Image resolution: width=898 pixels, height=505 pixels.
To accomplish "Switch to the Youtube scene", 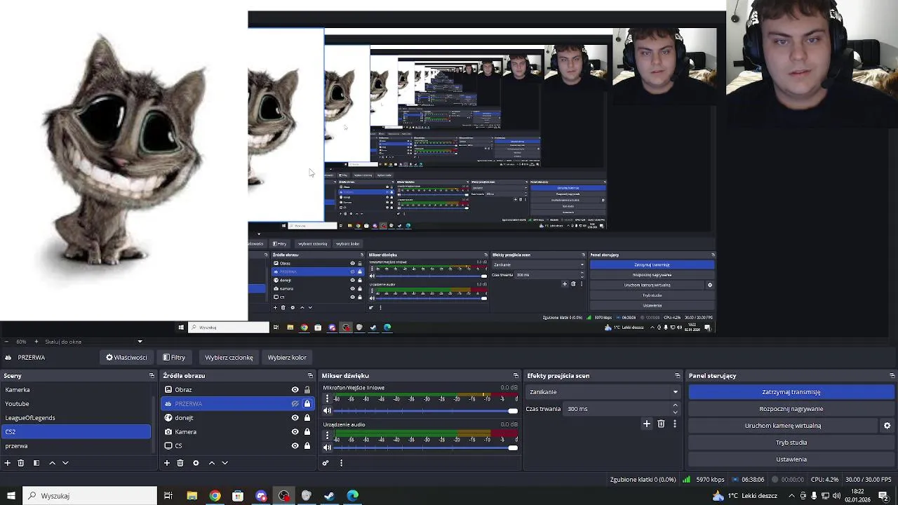I will pyautogui.click(x=76, y=404).
